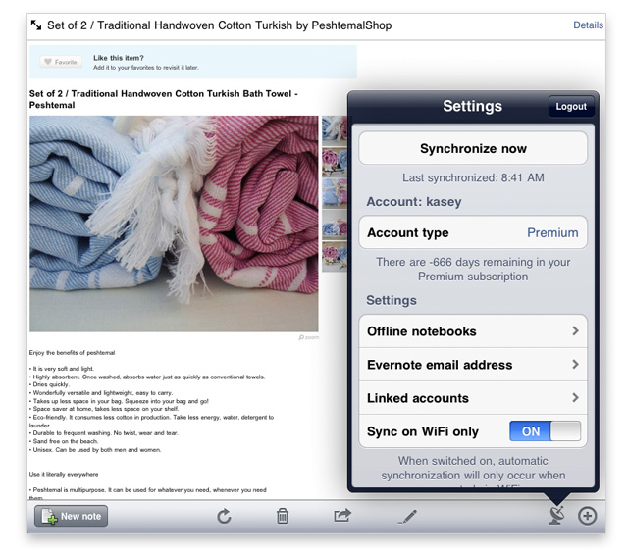Click the 'Sand free on the beach.' bullet
Viewport: 628px width, 553px height.
click(64, 441)
